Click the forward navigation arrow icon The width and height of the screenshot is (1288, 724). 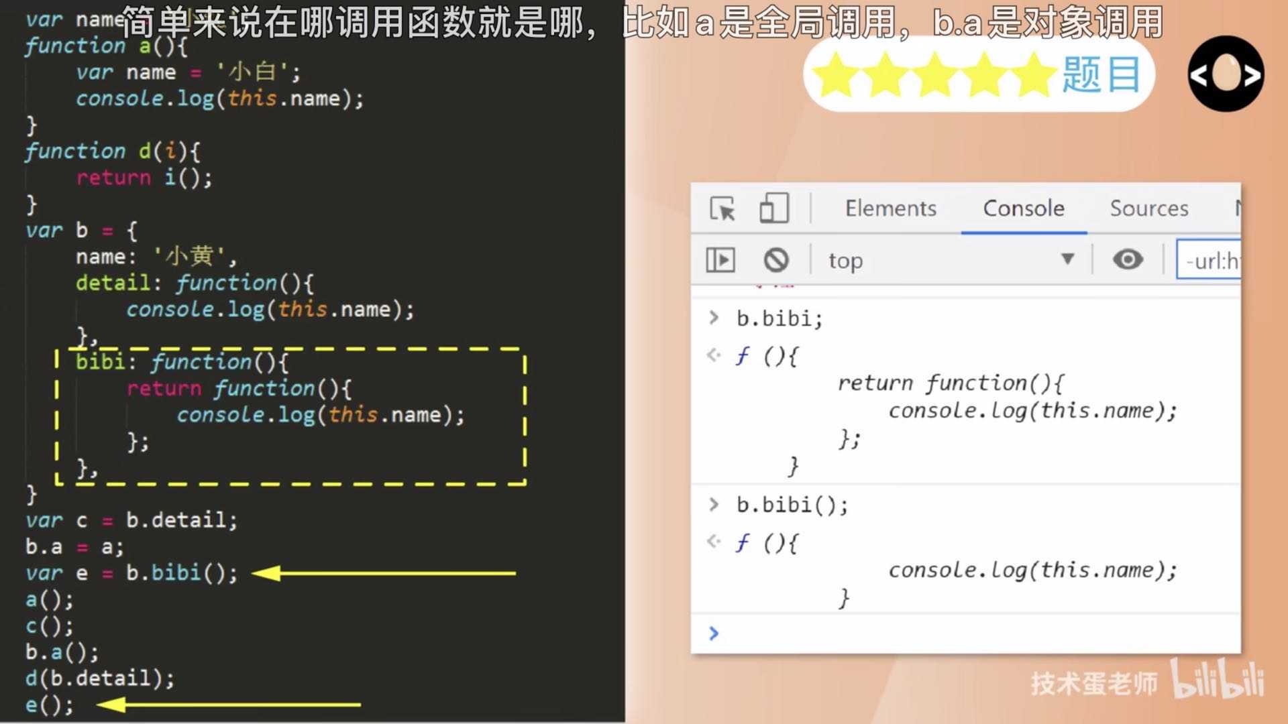1257,76
